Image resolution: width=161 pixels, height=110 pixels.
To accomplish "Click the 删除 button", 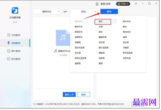I will [x=84, y=95].
